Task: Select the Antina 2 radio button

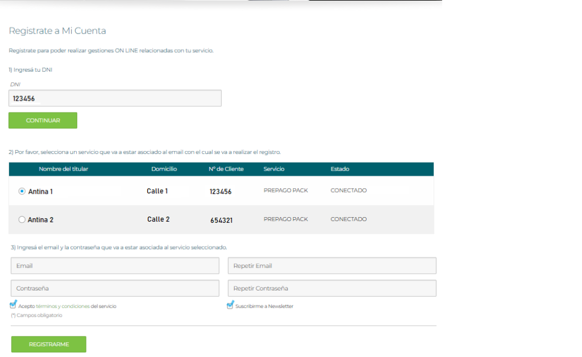Action: 22,219
